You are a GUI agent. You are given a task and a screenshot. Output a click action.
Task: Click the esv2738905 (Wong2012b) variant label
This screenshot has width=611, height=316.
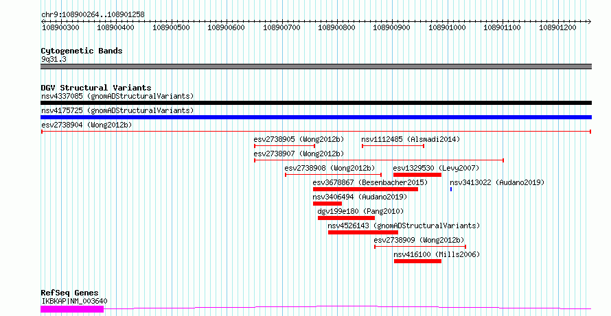[x=299, y=139]
